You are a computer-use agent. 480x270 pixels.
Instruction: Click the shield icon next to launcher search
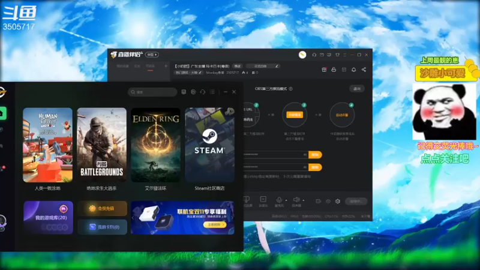[184, 92]
